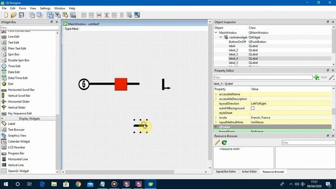This screenshot has width=336, height=189.
Task: Collapse the centralwidget tree node
Action: pos(220,37)
